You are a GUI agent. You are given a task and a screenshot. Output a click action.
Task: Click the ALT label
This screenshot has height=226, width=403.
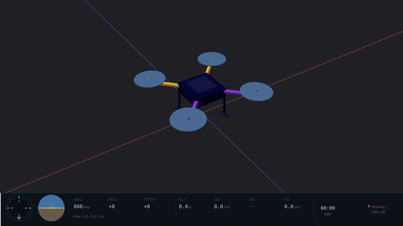click(183, 200)
